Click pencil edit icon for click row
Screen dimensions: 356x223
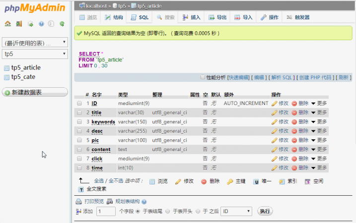274,159
